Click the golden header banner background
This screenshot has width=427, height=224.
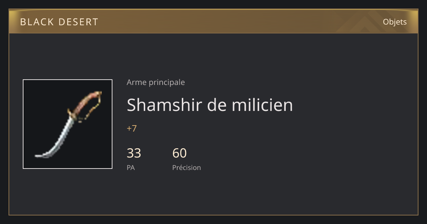[213, 22]
